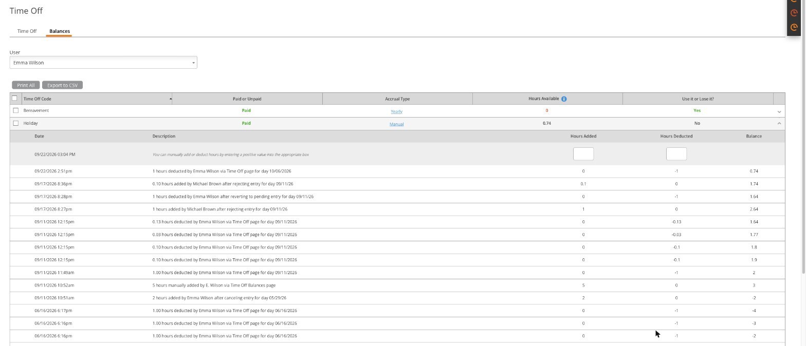Tick the select-all checkbox in the table header
Image resolution: width=806 pixels, height=346 pixels.
[x=14, y=98]
